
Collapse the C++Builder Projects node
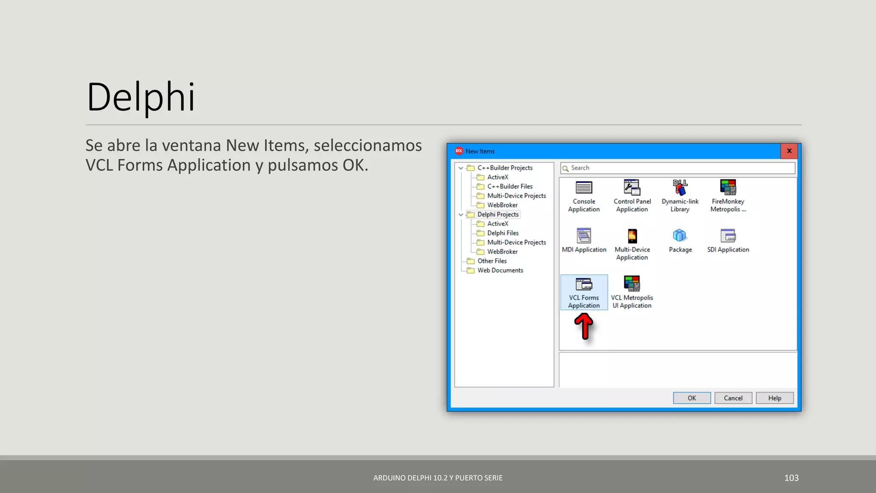pyautogui.click(x=461, y=168)
